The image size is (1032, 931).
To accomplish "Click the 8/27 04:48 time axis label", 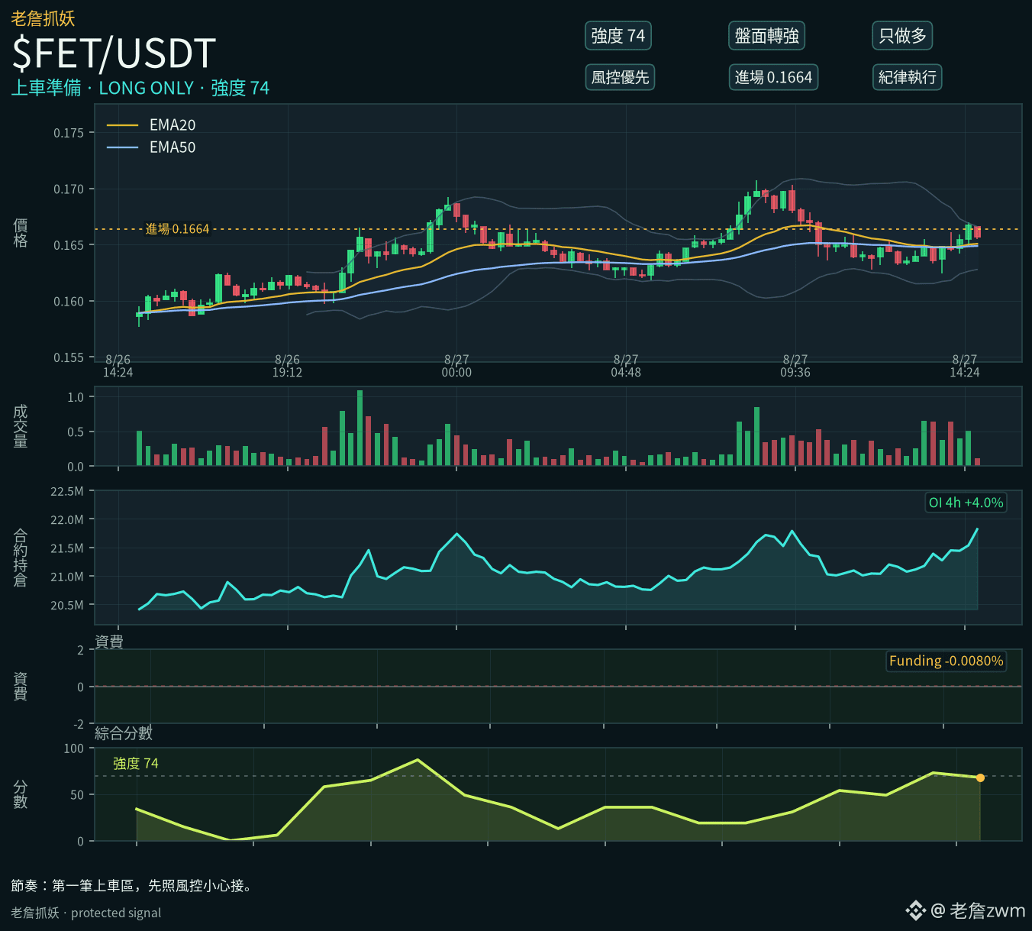I will coord(626,367).
